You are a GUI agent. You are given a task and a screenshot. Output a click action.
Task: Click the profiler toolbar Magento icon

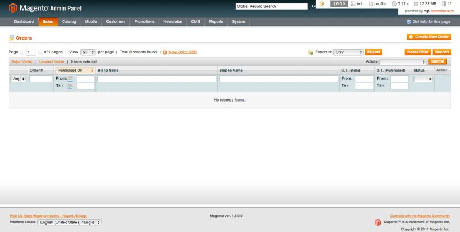click(x=321, y=4)
